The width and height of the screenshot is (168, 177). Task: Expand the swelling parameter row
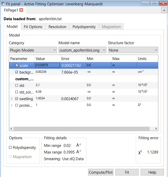[12, 99]
